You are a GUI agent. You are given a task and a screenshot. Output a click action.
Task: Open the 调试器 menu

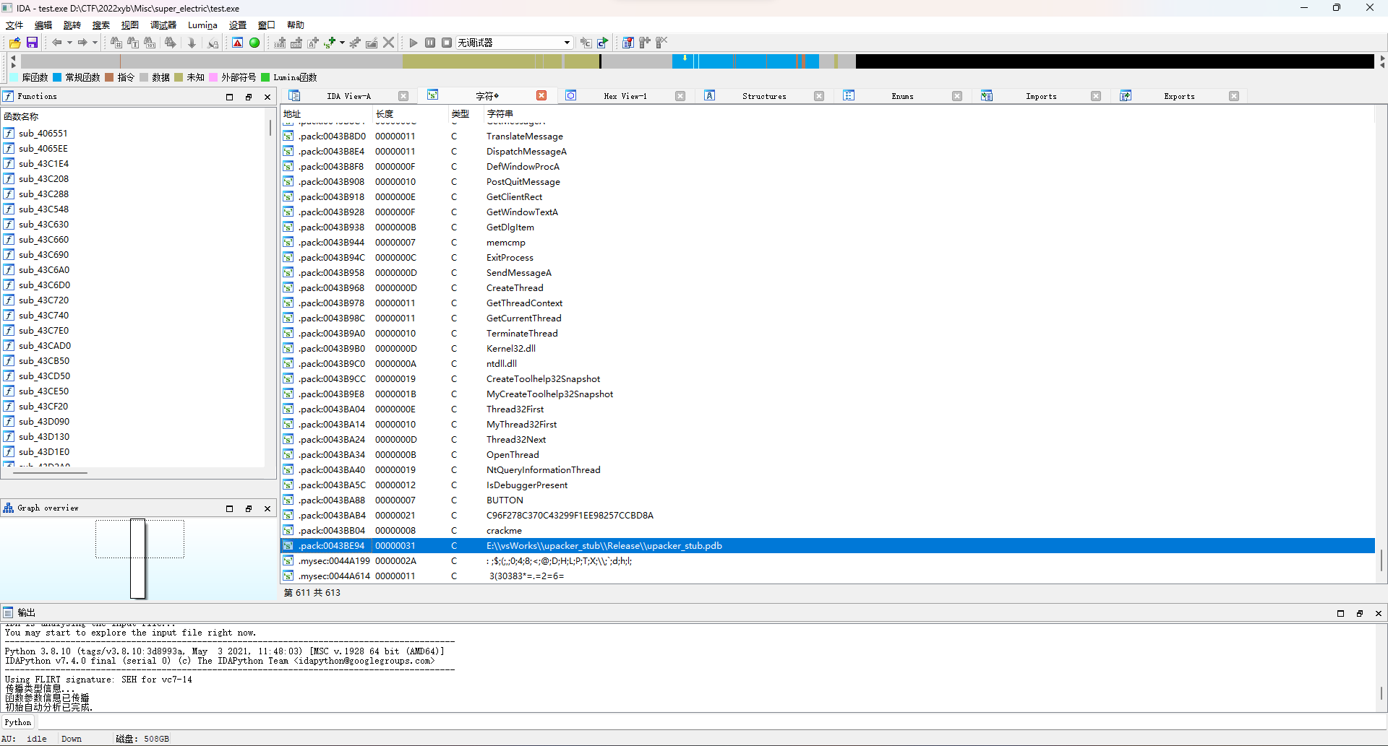163,25
